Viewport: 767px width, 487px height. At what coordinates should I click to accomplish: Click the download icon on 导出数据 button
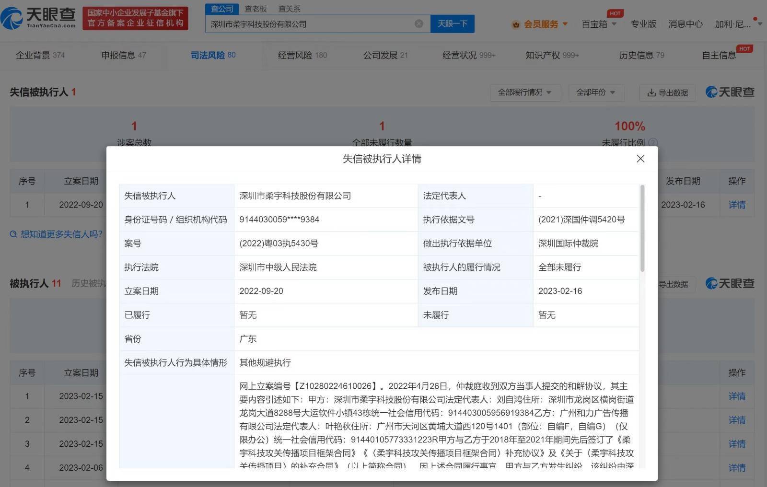(x=651, y=93)
